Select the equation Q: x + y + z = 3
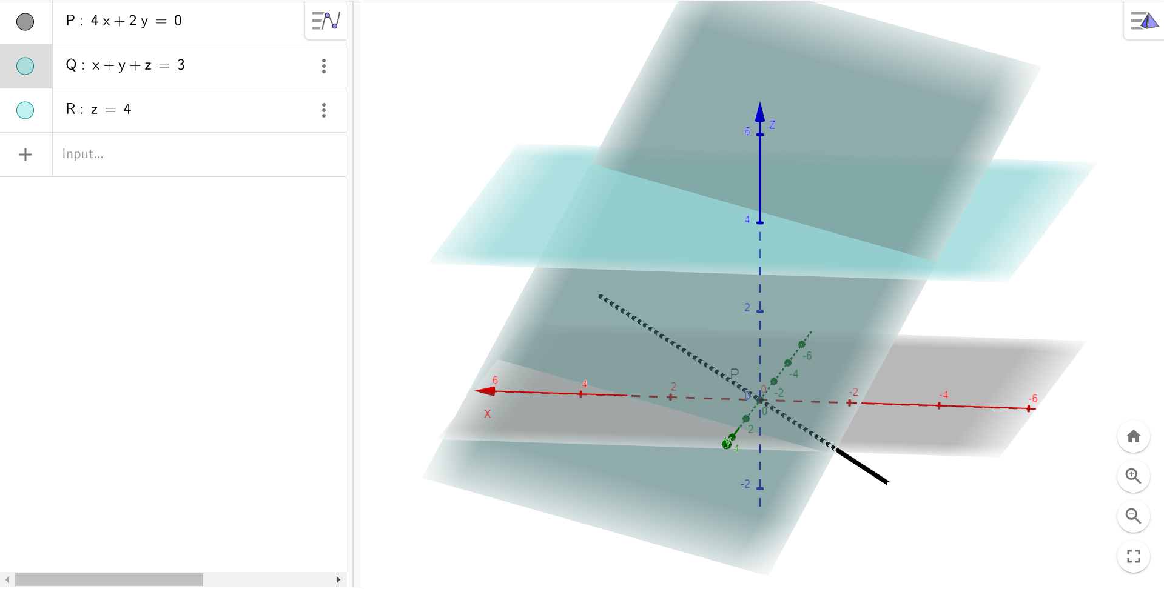This screenshot has width=1164, height=589. [125, 65]
